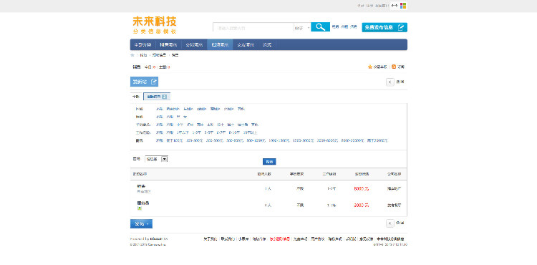Click in the search input field

click(x=253, y=28)
